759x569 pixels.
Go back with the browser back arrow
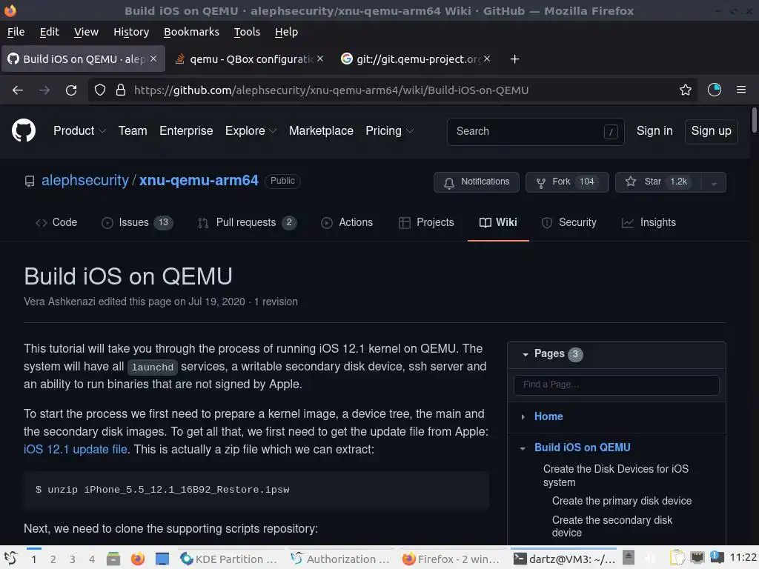pos(18,90)
